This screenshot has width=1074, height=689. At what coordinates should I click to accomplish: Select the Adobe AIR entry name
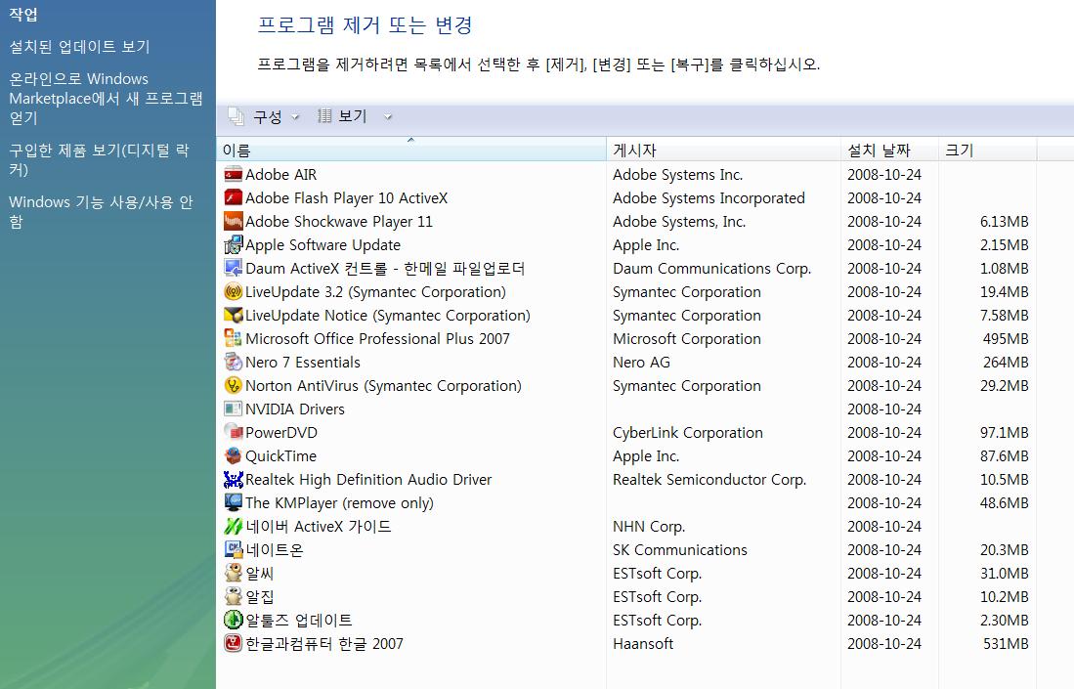pos(280,175)
